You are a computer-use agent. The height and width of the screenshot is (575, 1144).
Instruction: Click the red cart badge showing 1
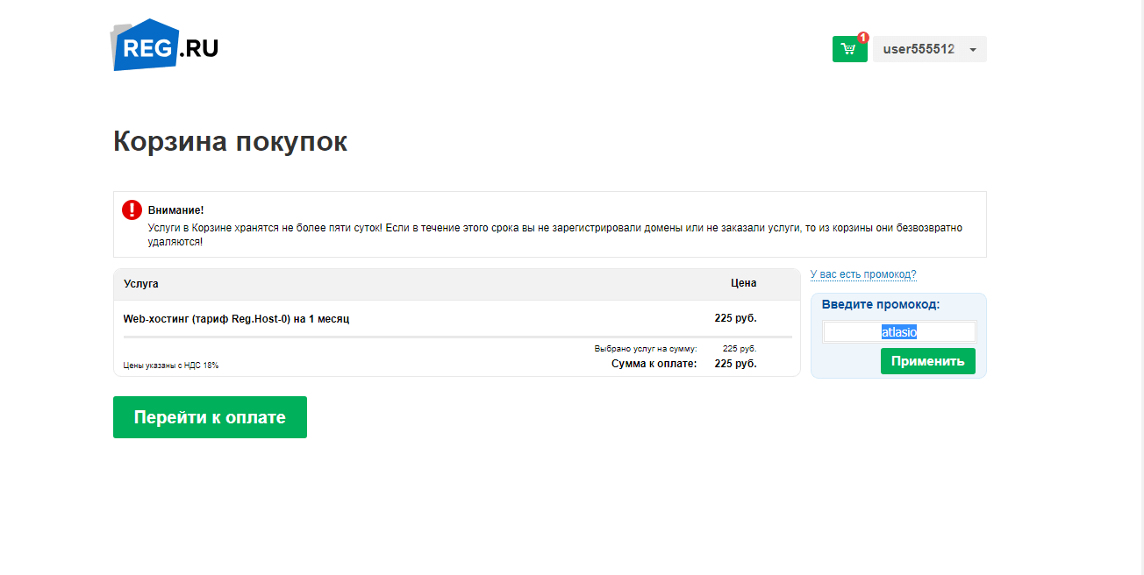tap(863, 38)
